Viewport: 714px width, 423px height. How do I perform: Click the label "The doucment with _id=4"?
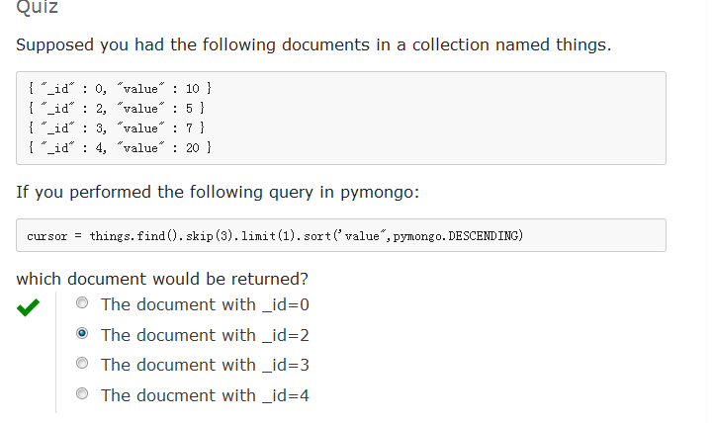[205, 395]
